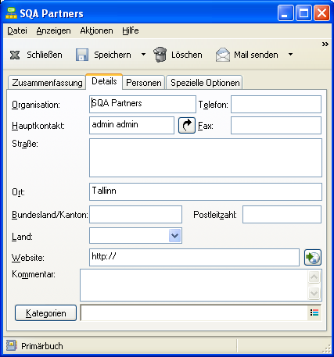Open the Speichern dropdown arrow

(143, 55)
